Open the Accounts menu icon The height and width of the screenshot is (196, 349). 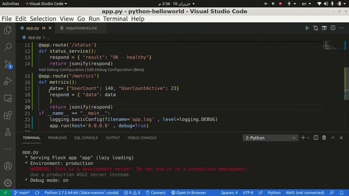click(x=8, y=166)
